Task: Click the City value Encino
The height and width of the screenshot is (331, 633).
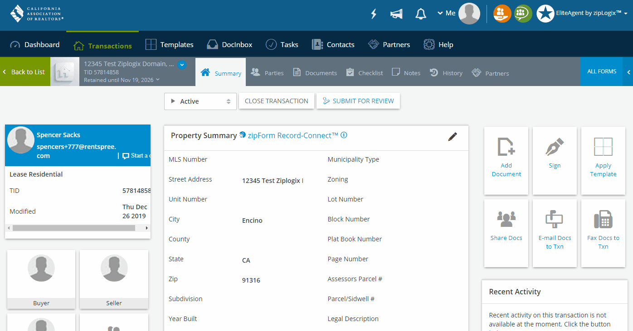Action: click(x=252, y=221)
